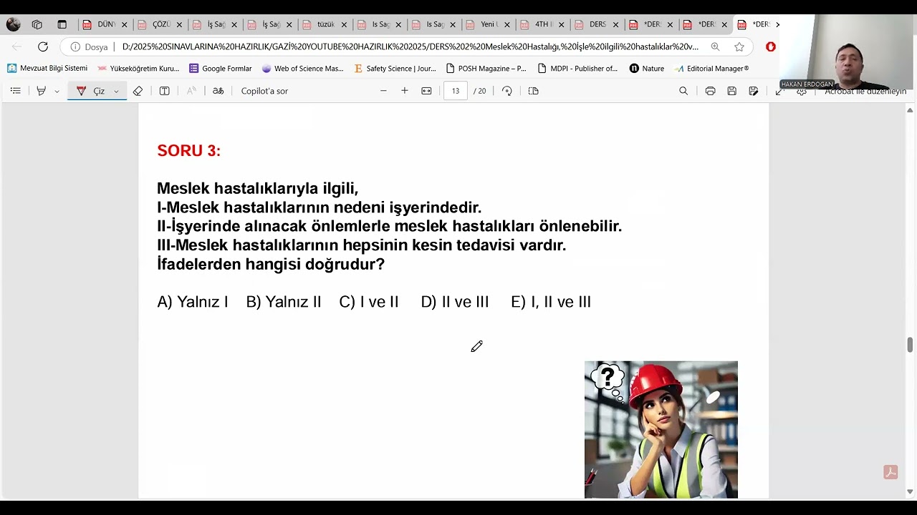This screenshot has width=917, height=515.
Task: Click the thinking worker image
Action: tap(661, 429)
